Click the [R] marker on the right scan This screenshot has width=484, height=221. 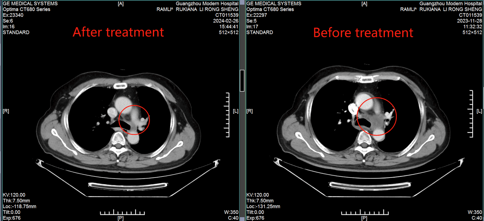(250, 111)
